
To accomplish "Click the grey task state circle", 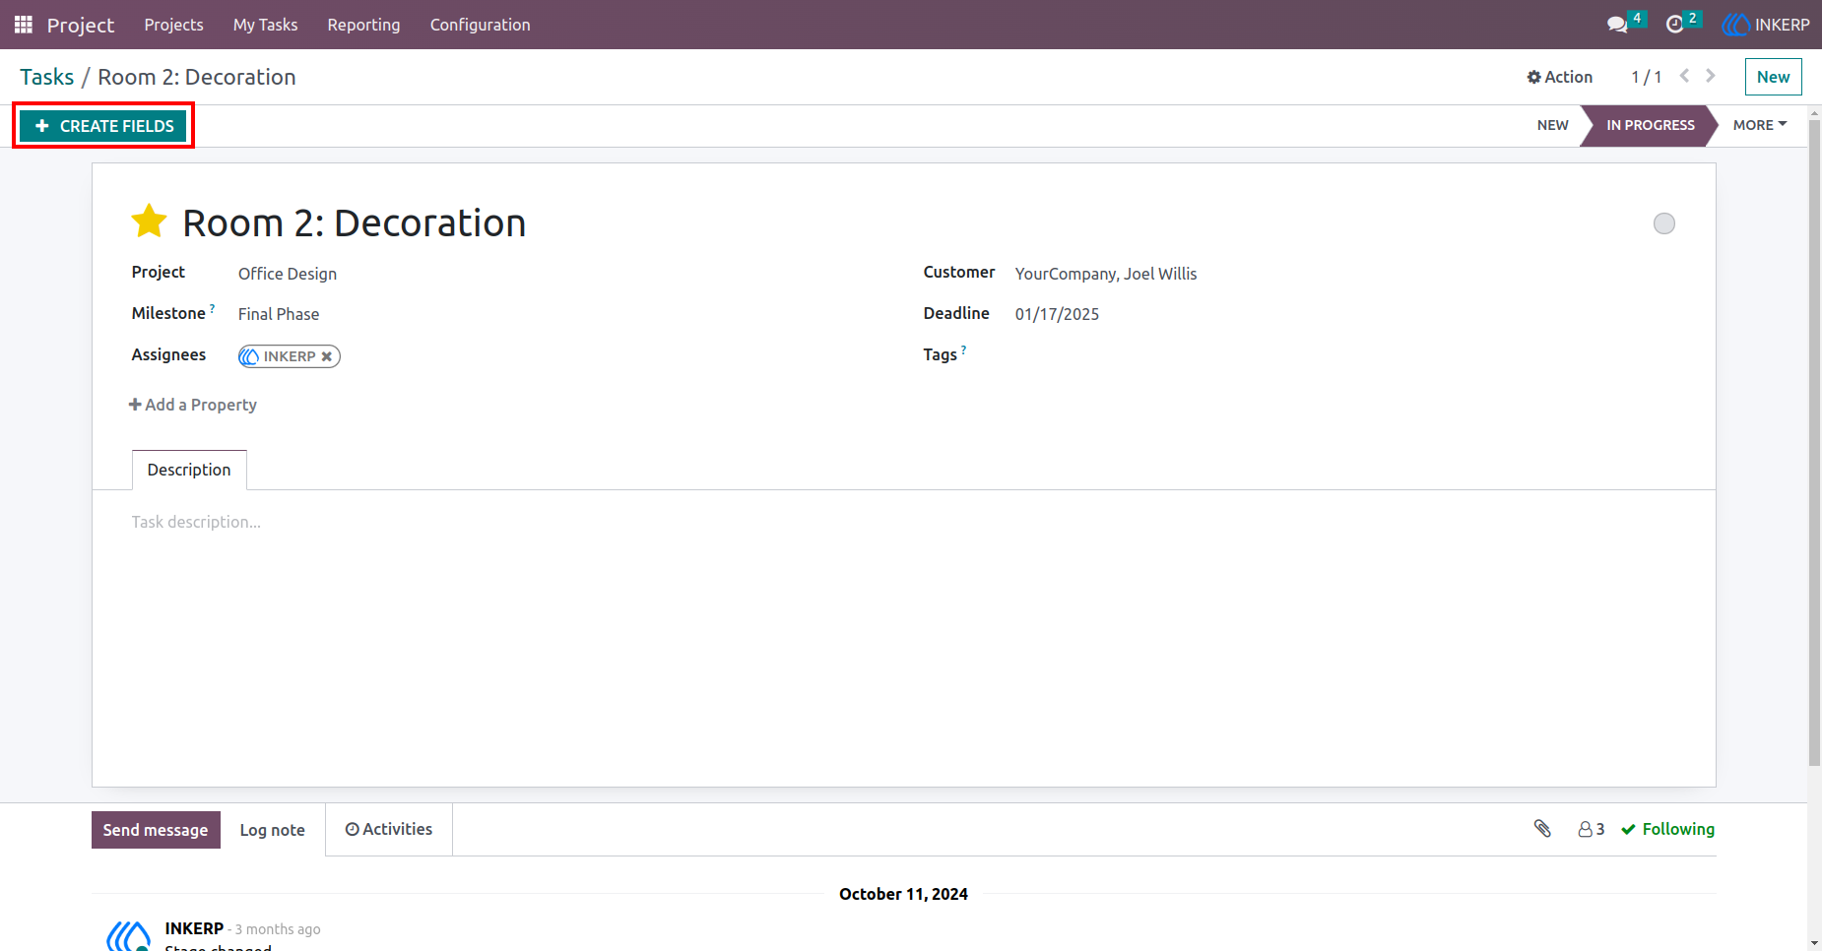I will tap(1664, 223).
